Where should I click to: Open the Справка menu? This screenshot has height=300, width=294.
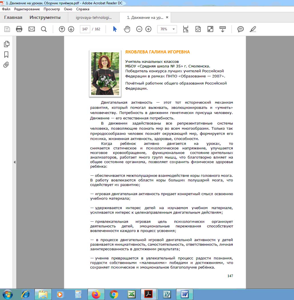pyautogui.click(x=82, y=9)
